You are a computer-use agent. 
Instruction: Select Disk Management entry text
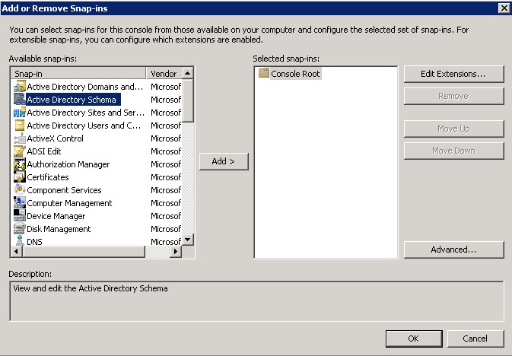(59, 229)
